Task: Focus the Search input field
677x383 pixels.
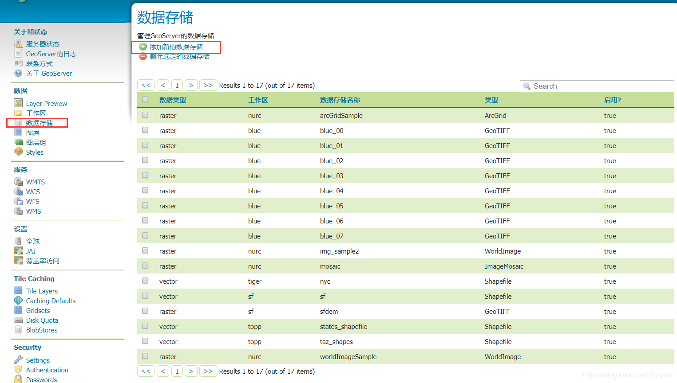Action: coord(597,86)
